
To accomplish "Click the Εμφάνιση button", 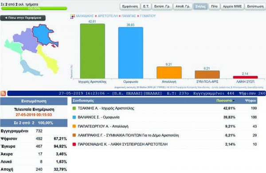I will click(130, 7).
